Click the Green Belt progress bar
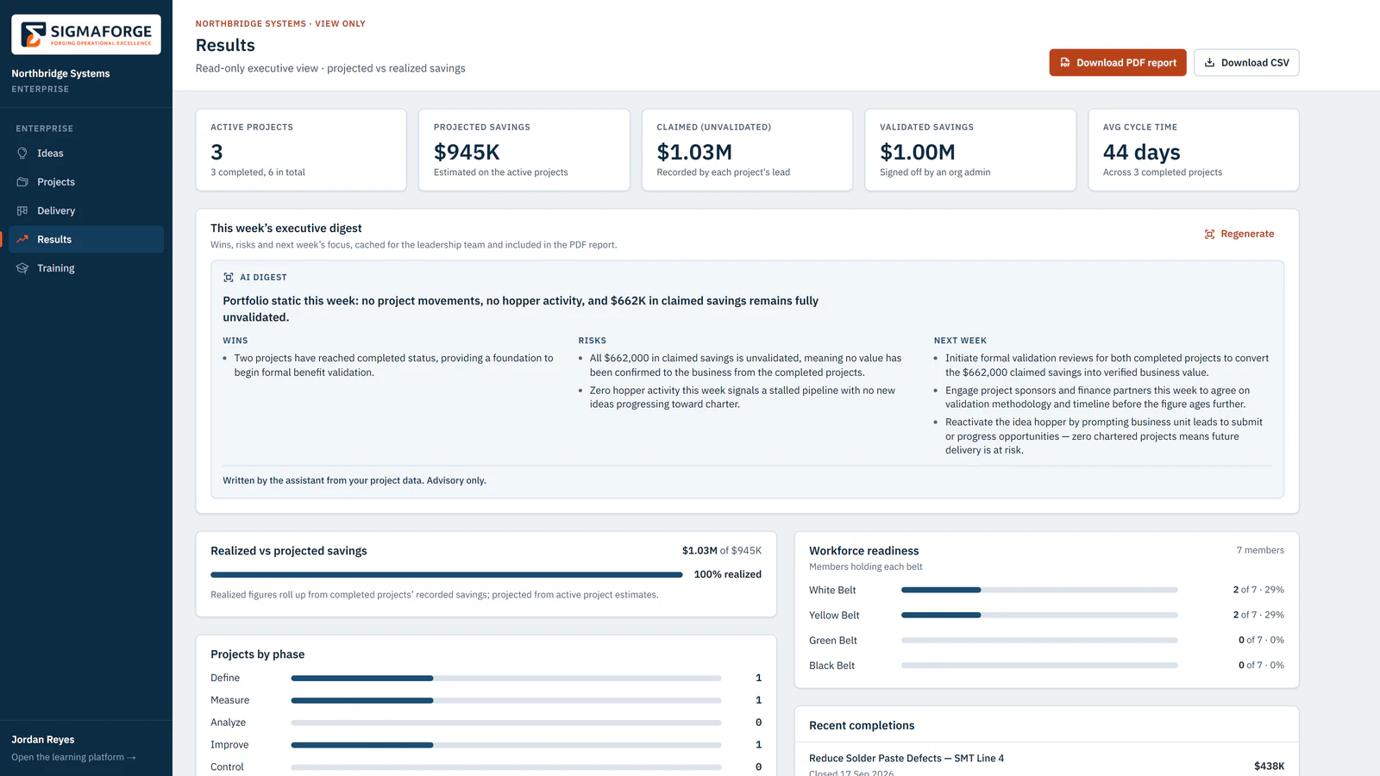 coord(1039,640)
